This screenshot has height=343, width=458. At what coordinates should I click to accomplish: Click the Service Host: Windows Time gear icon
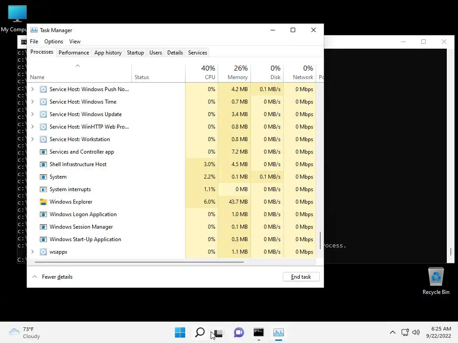43,102
